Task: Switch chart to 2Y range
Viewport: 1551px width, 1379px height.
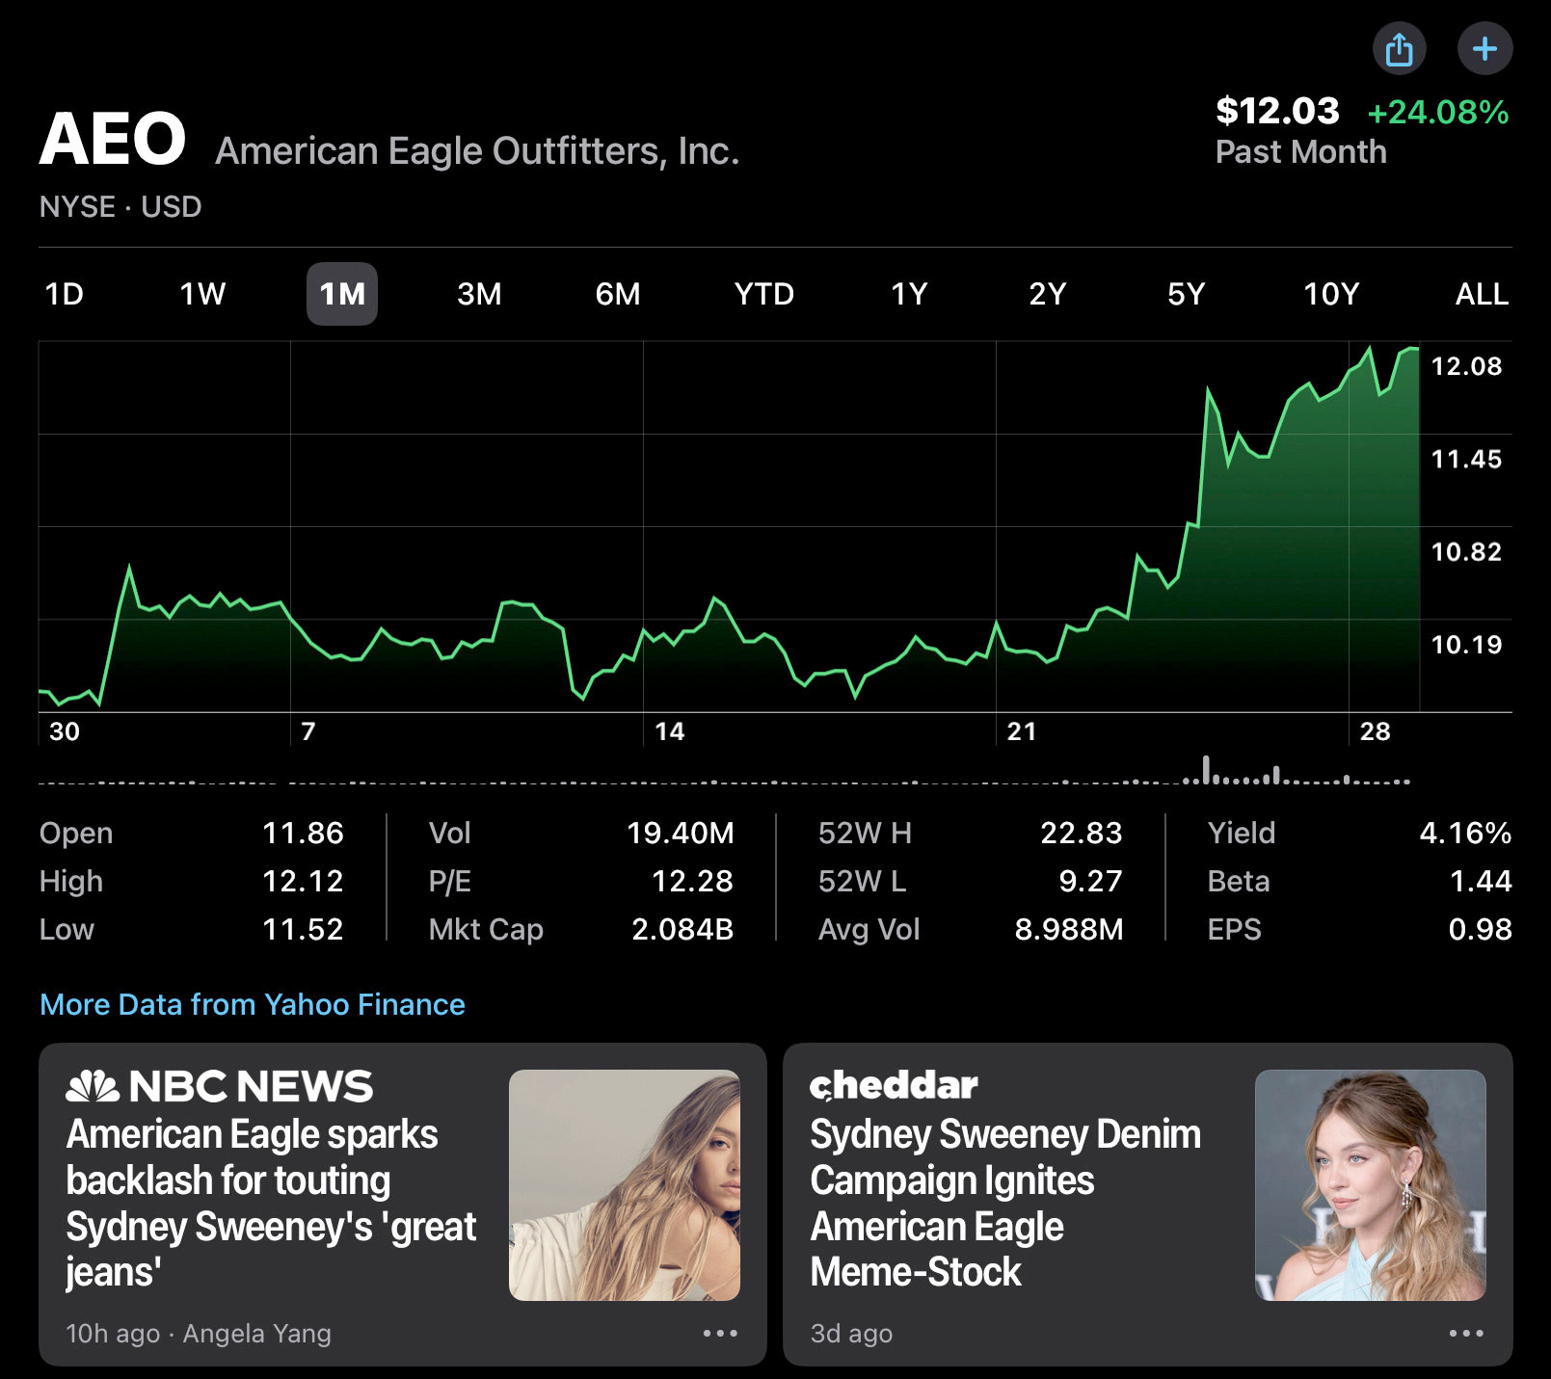Action: coord(1048,294)
